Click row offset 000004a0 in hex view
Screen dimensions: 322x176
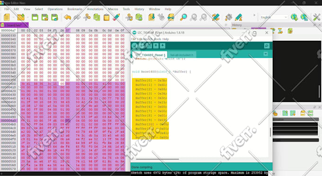(x=9, y=120)
